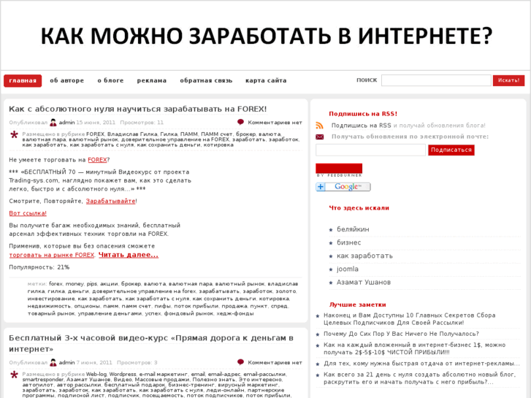531x398 pixels.
Task: Select 'бизнес' search term
Action: coord(349,242)
